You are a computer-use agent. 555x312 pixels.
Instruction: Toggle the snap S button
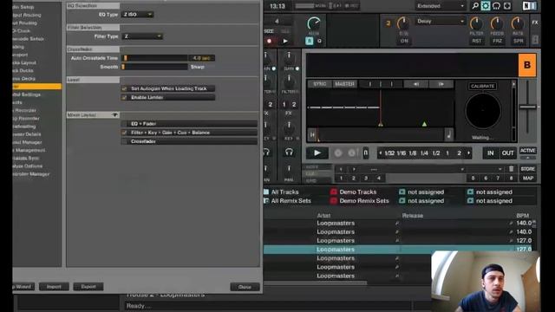(310, 41)
